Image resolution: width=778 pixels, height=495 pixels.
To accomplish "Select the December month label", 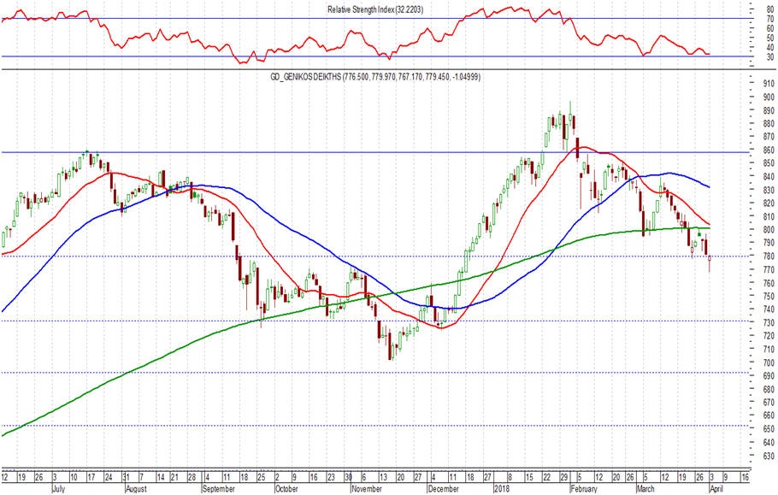I will coord(443,488).
